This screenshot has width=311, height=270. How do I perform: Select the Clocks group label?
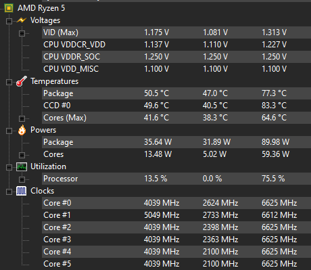pos(43,191)
